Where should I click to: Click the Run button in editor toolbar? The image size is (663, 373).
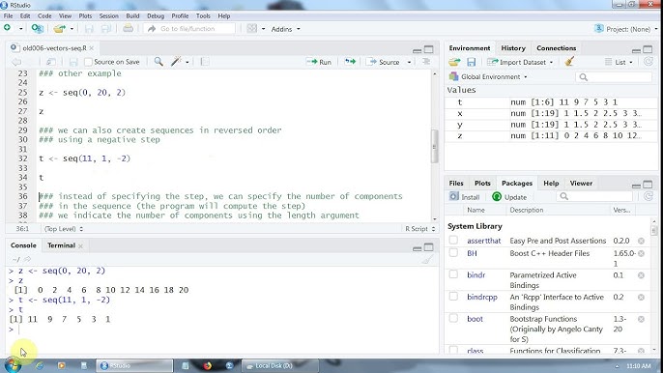[x=319, y=62]
